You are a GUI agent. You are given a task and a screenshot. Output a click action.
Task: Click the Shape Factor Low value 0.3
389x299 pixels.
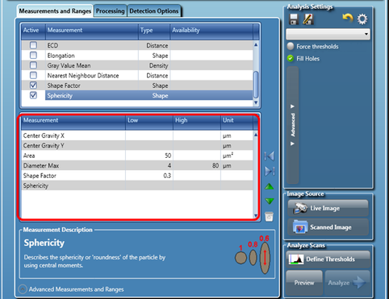pos(149,176)
